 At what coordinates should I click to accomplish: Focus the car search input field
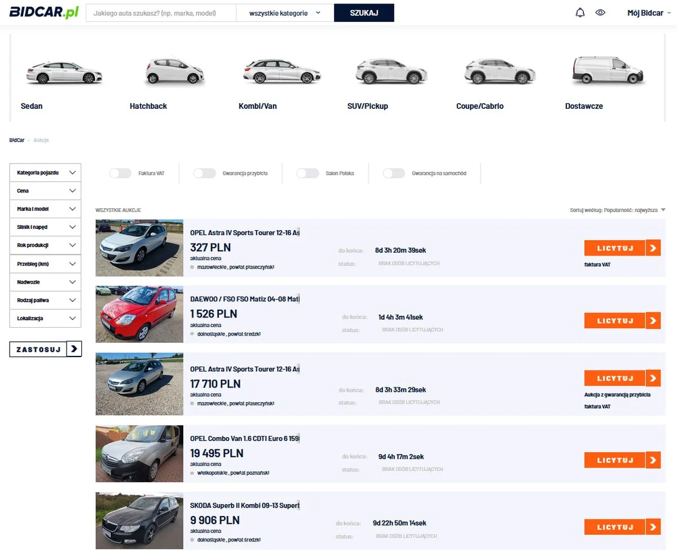pyautogui.click(x=161, y=13)
